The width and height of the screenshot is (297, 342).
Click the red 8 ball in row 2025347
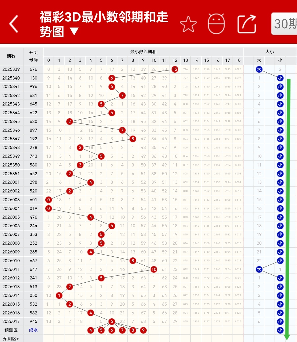pyautogui.click(x=133, y=139)
